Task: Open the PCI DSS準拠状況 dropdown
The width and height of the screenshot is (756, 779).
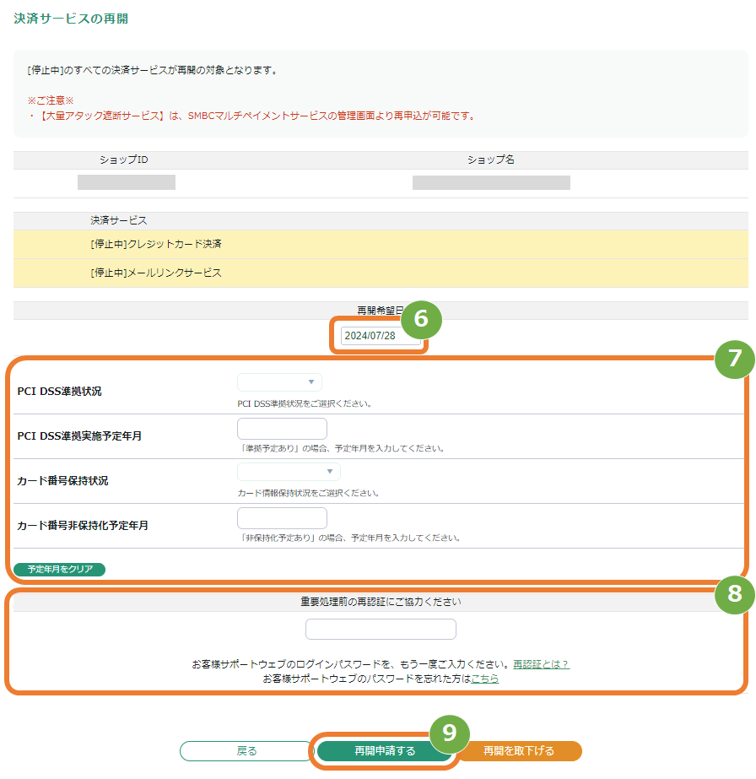Action: (279, 382)
